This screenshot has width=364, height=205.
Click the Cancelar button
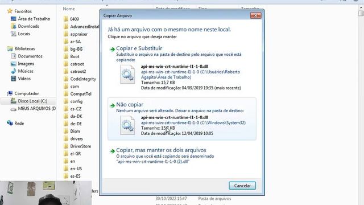[x=242, y=186]
